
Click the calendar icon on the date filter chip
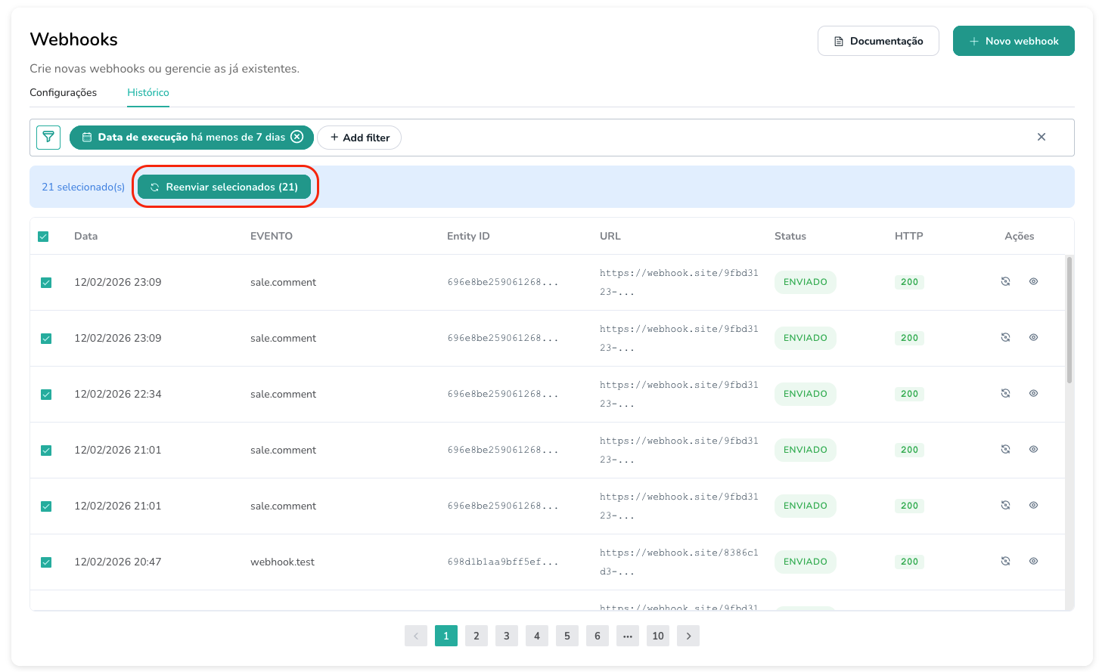tap(86, 138)
